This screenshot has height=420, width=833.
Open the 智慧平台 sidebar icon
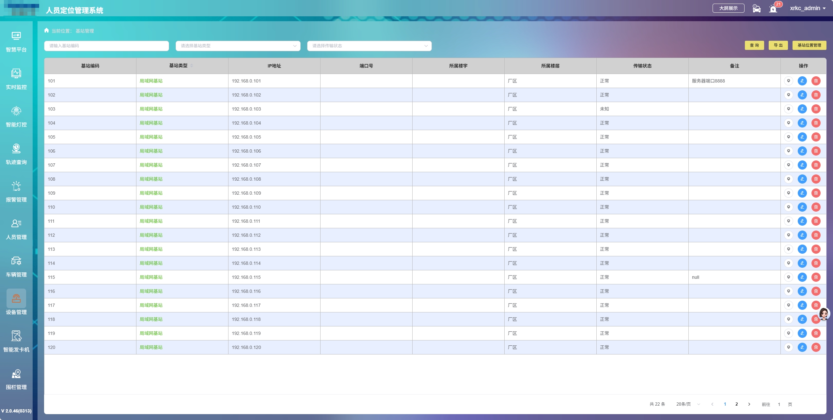click(x=16, y=36)
